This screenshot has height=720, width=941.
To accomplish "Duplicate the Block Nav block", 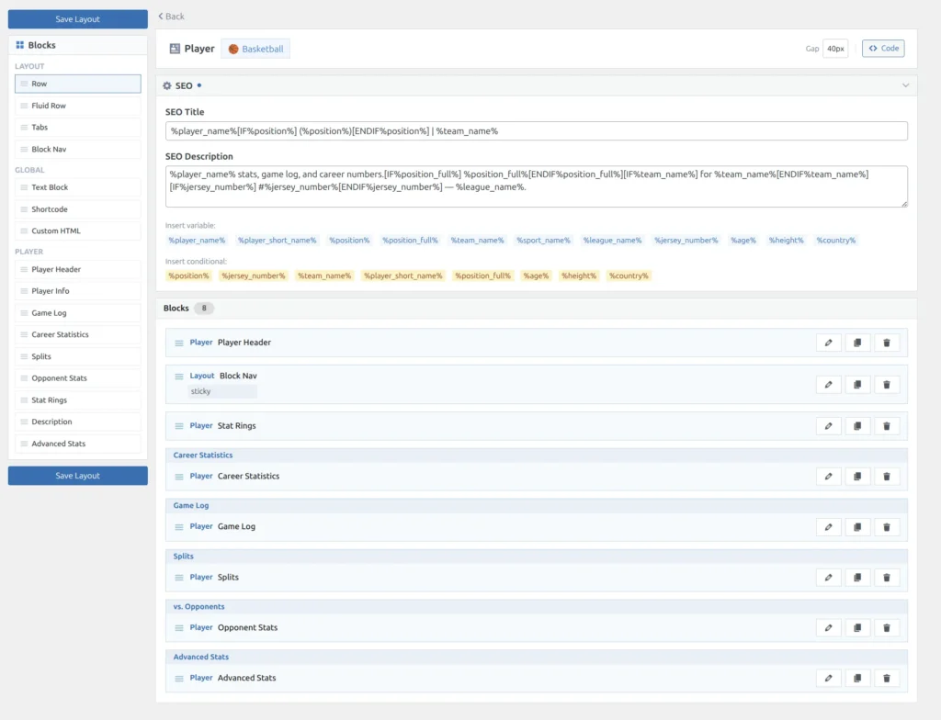I will pos(857,385).
